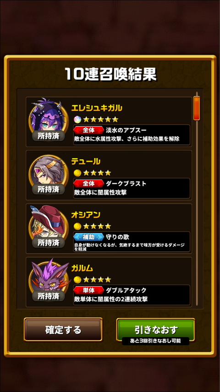
Task: Click the gold coin icon under ガルム
Action: tap(77, 279)
